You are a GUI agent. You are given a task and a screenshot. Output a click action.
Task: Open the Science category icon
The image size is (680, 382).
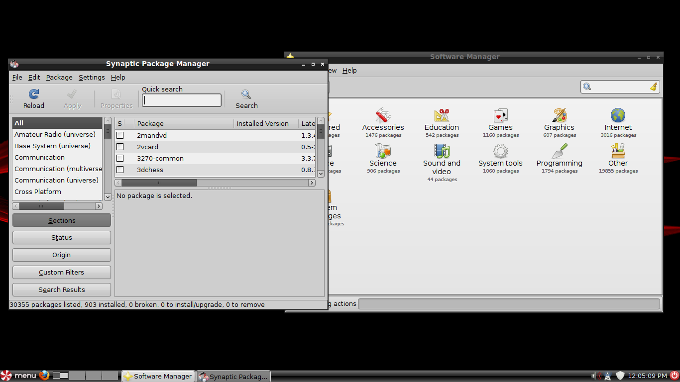click(383, 151)
